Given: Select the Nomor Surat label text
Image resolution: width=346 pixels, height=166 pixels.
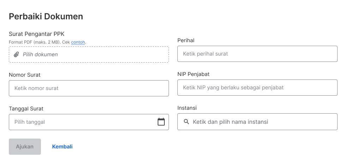Looking at the screenshot, I should point(24,75).
